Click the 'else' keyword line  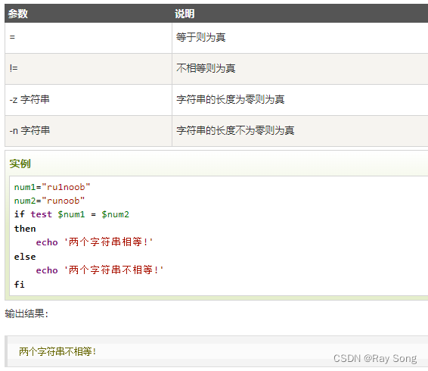[25, 257]
